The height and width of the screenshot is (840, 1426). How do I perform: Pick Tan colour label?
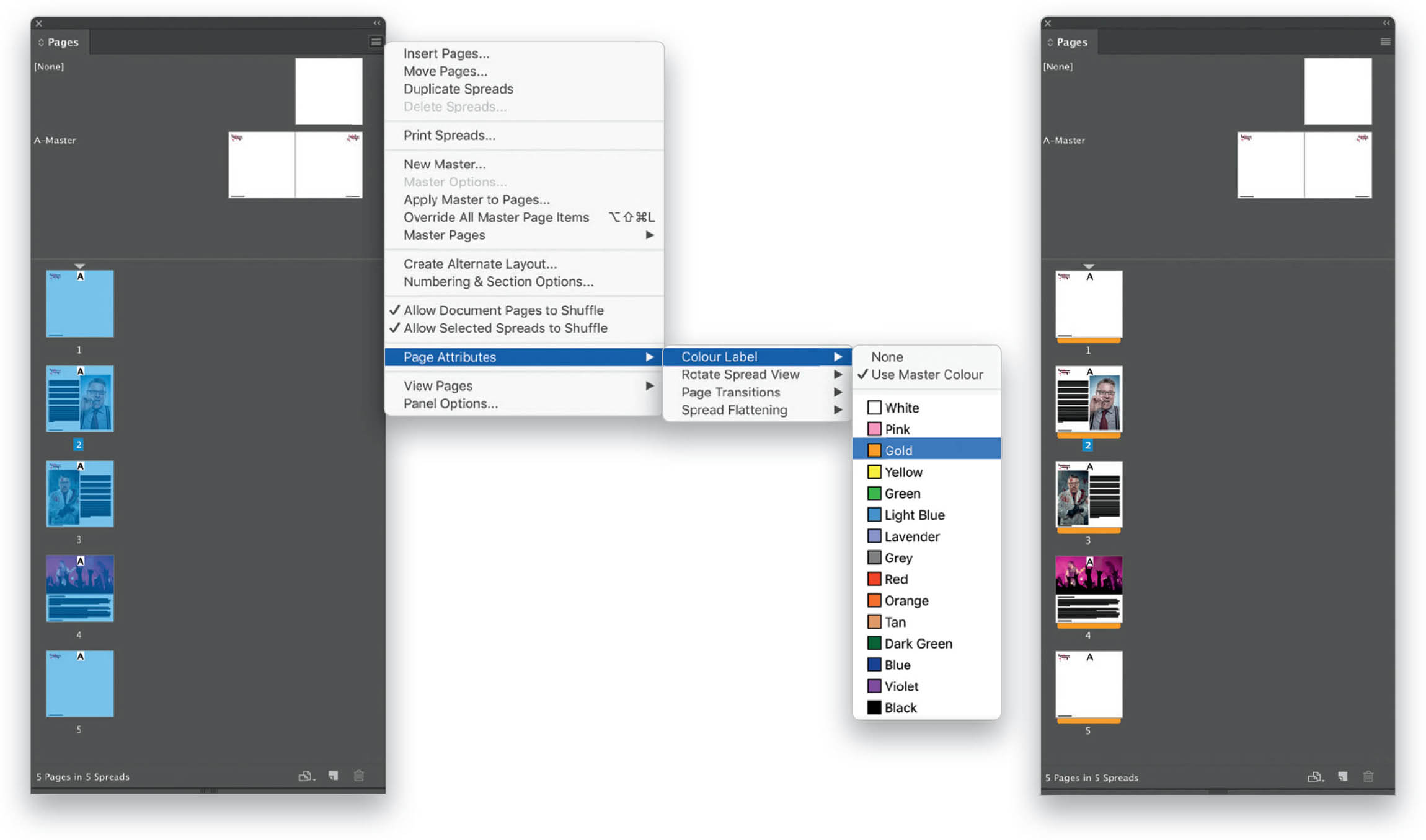(926, 622)
